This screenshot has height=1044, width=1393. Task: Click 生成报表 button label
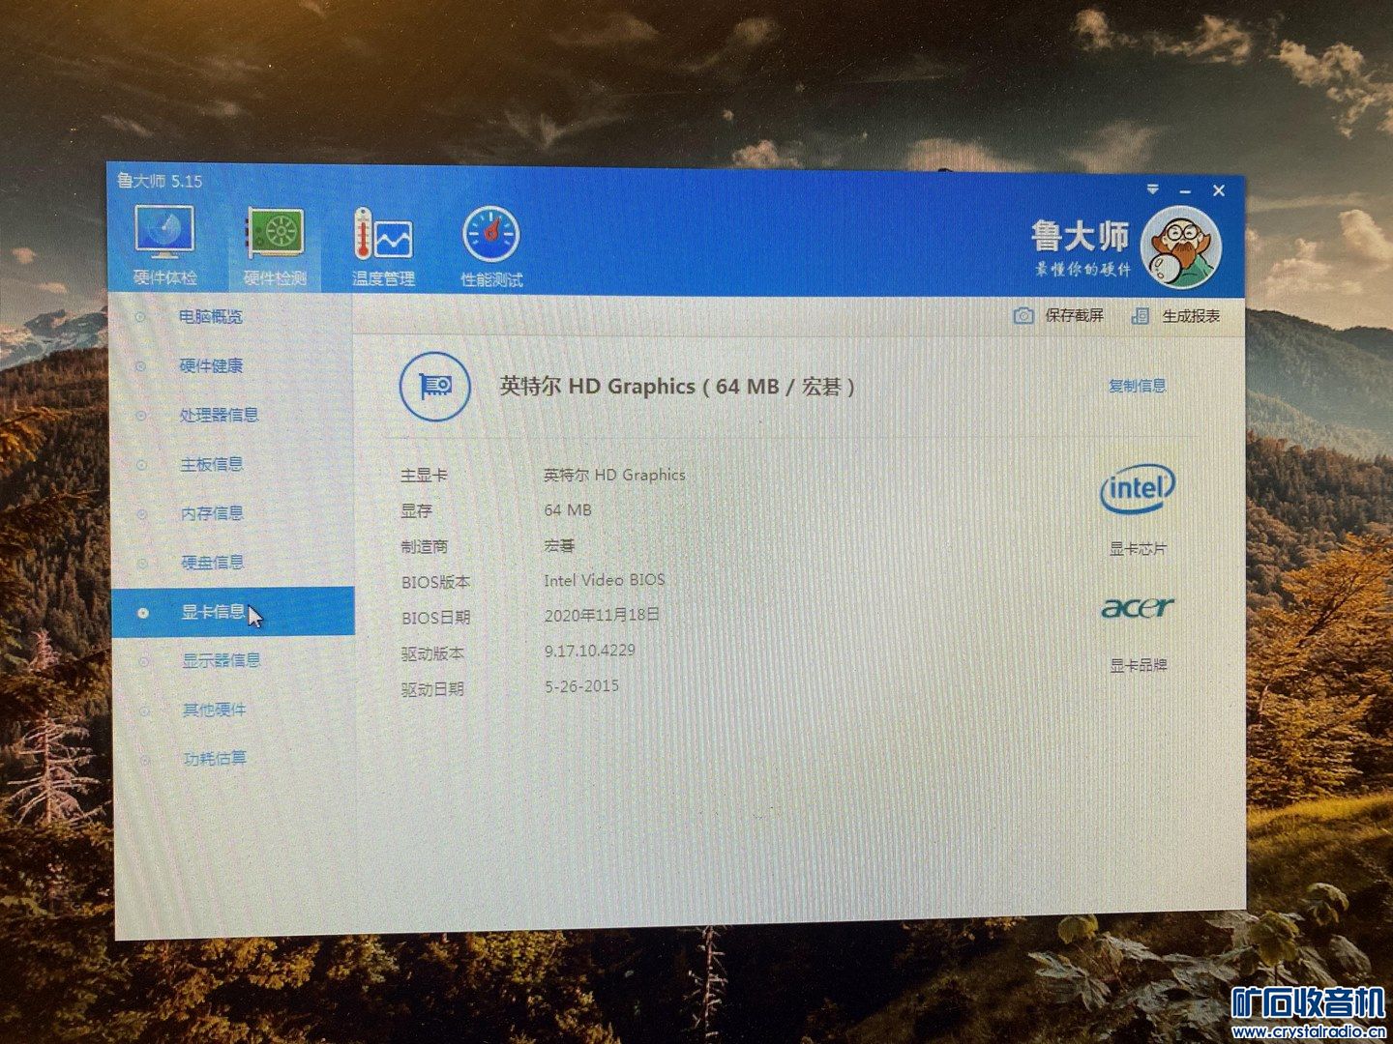tap(1191, 316)
